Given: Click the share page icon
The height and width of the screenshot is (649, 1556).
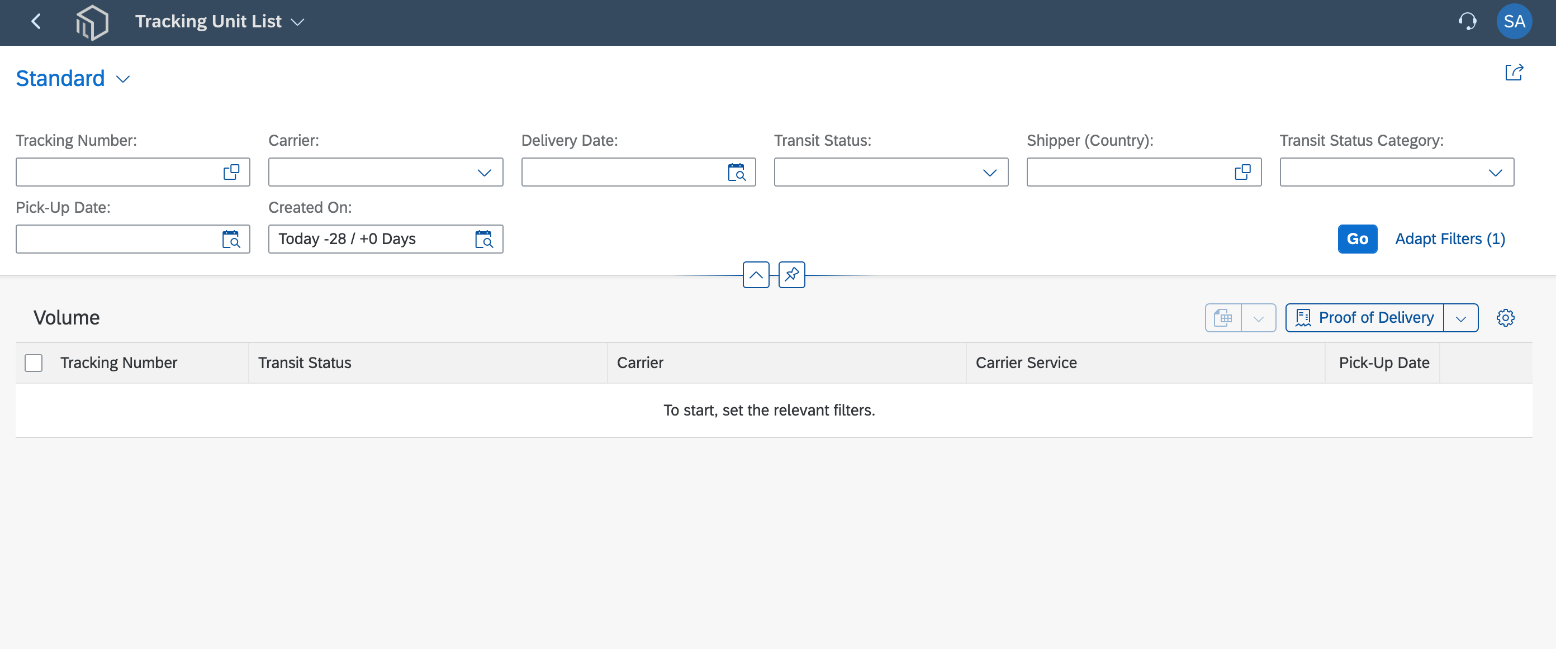Looking at the screenshot, I should tap(1514, 73).
